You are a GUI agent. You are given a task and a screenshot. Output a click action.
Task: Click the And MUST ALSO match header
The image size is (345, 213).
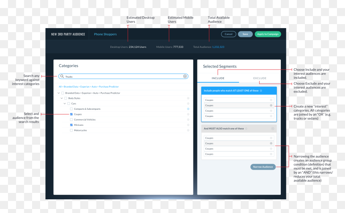pyautogui.click(x=239, y=129)
